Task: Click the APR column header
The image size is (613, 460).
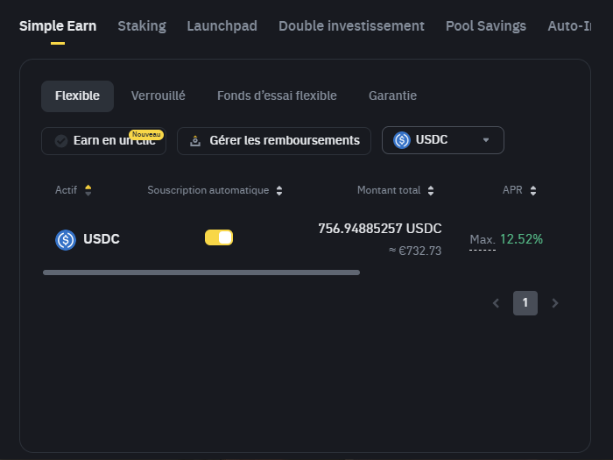Action: (512, 190)
